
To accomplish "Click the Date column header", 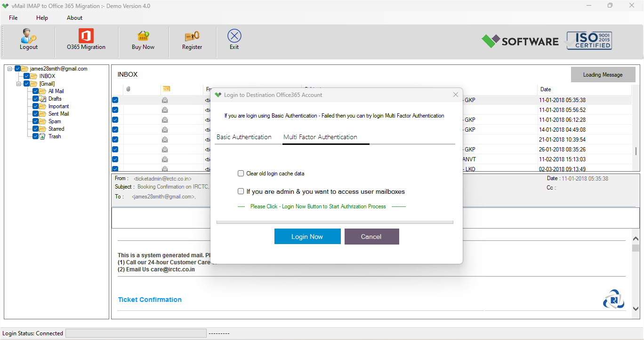I will click(x=584, y=89).
